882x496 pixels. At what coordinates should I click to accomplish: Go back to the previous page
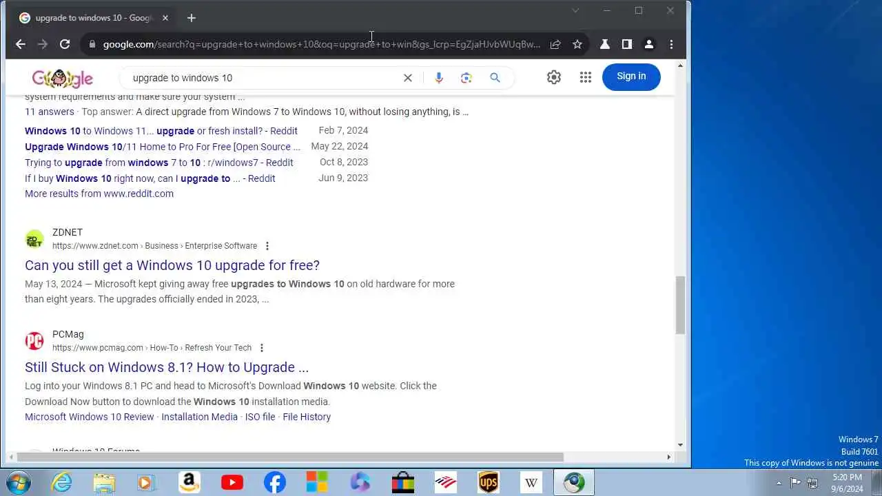coord(21,44)
